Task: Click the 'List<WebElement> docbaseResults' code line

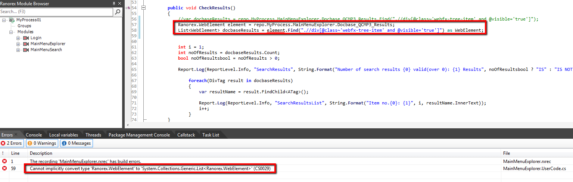Action: [x=331, y=30]
